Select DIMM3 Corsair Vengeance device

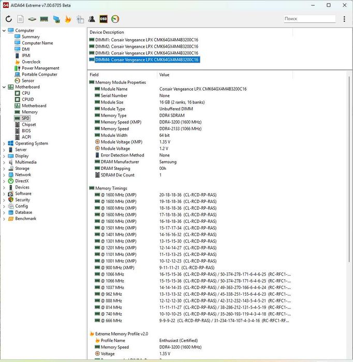146,53
